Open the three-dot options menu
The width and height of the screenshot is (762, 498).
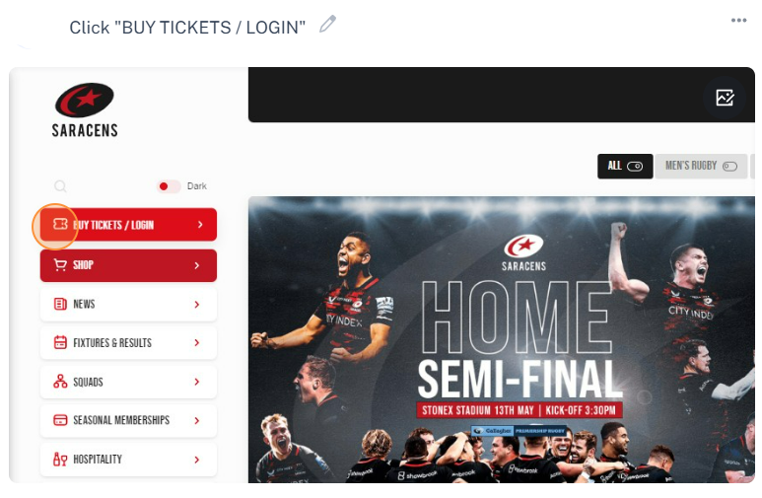coord(738,20)
